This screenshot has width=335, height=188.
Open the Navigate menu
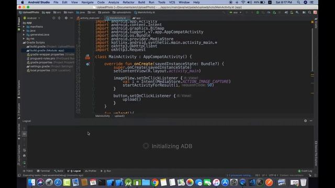click(87, 2)
